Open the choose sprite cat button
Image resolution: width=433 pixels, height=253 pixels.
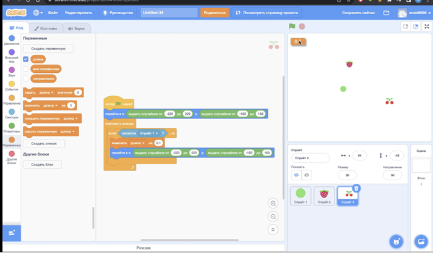(397, 241)
